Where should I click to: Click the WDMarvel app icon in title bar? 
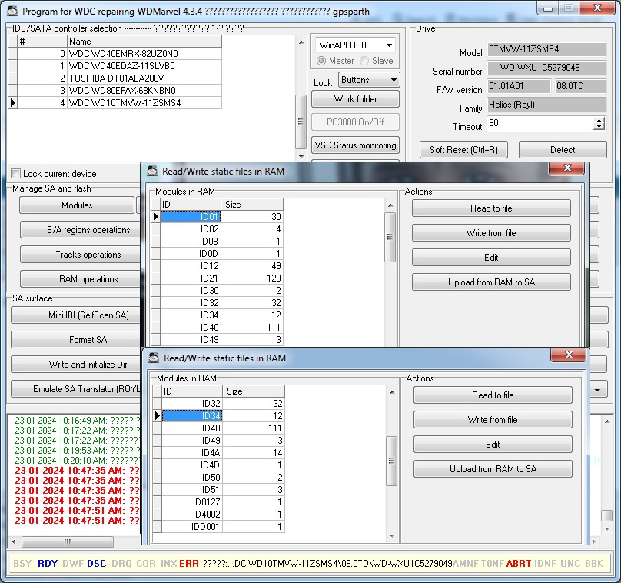coord(12,11)
